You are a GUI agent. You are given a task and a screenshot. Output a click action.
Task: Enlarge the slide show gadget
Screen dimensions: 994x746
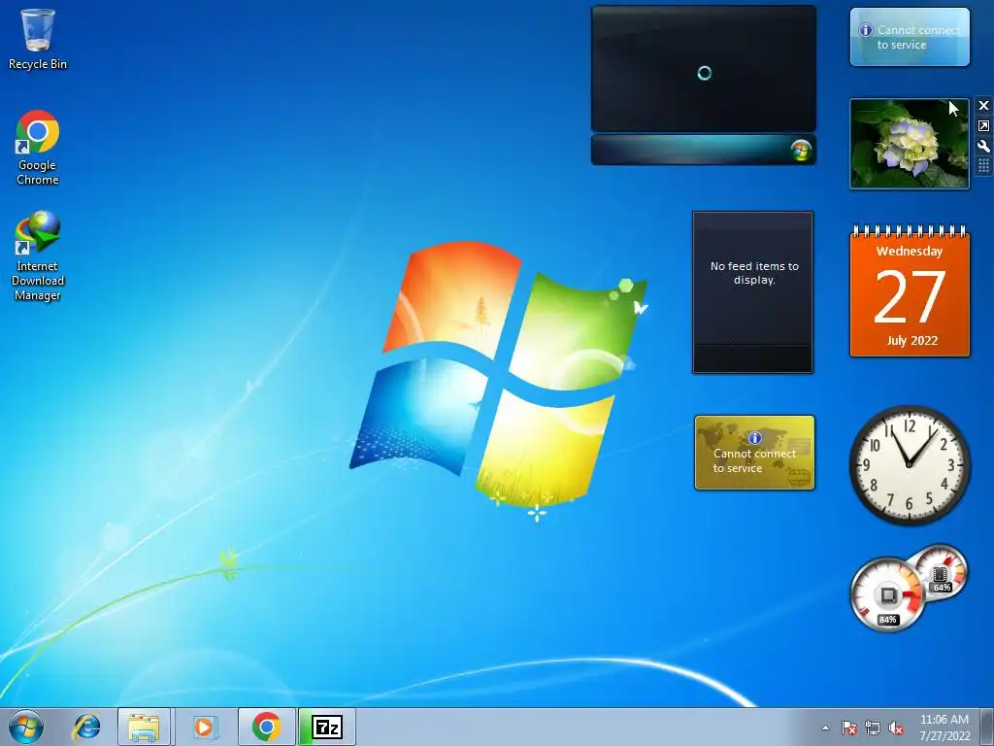(x=983, y=125)
